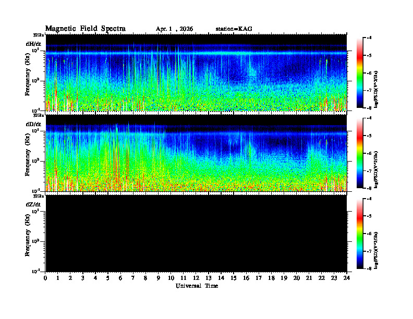Click the 'Universal Time' axis label

pos(197,286)
